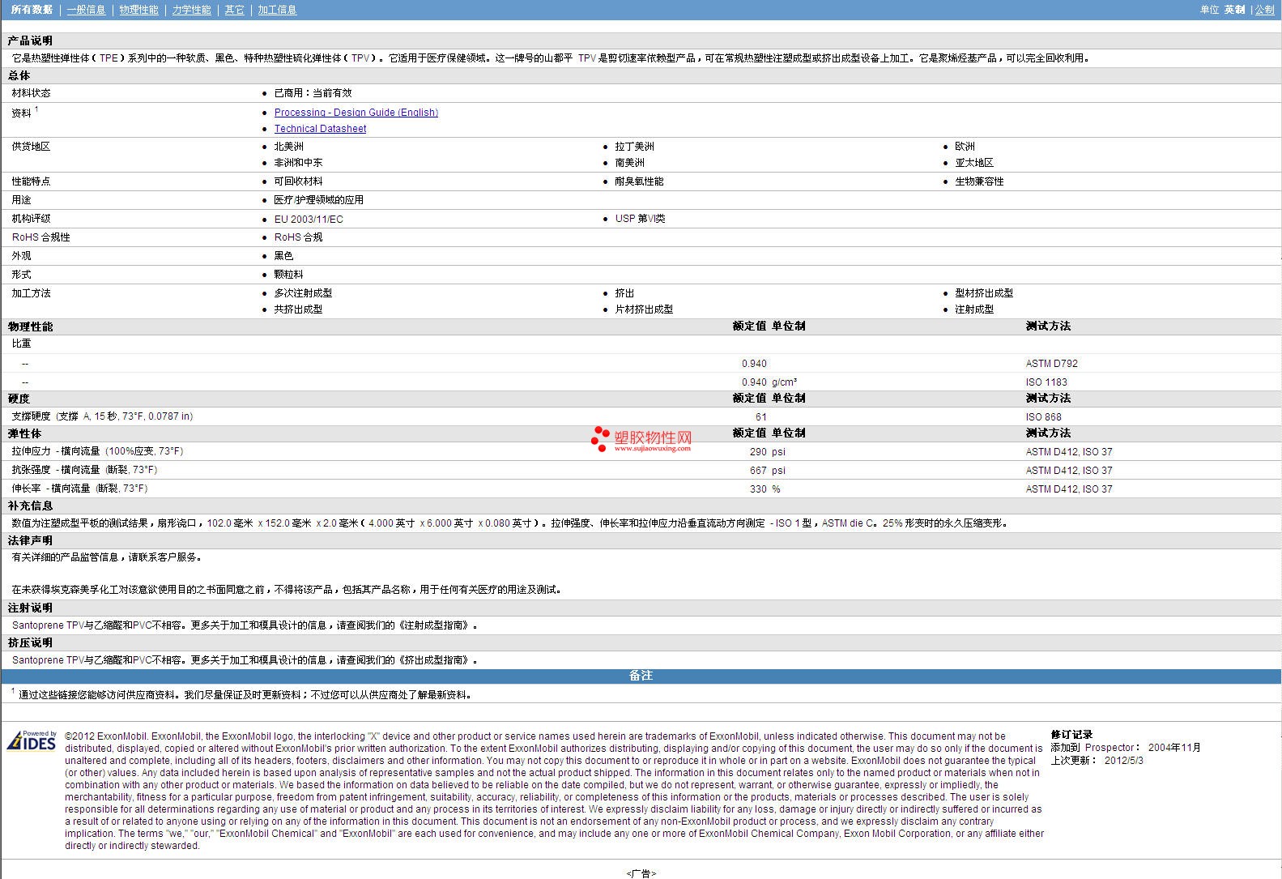1282x879 pixels.
Task: Click the 补充信息 section header
Action: (x=30, y=506)
